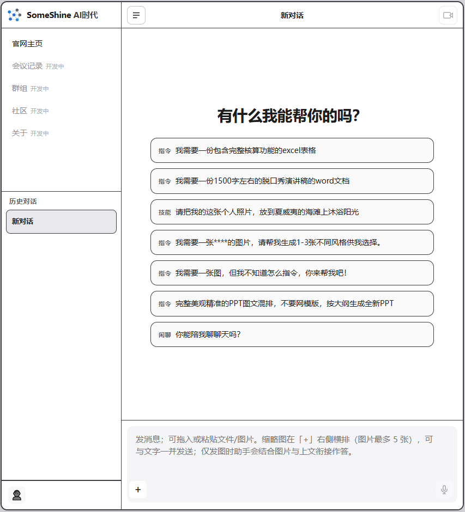The image size is (465, 512).
Task: Select the 你来帮我吧 image prompt
Action: [292, 273]
